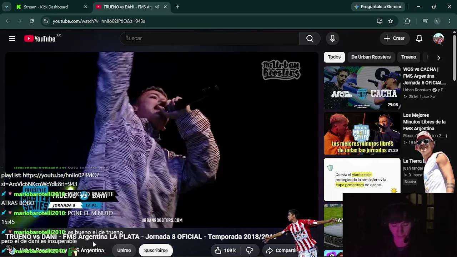Select the Todos filter chip
The image size is (457, 257).
(334, 57)
